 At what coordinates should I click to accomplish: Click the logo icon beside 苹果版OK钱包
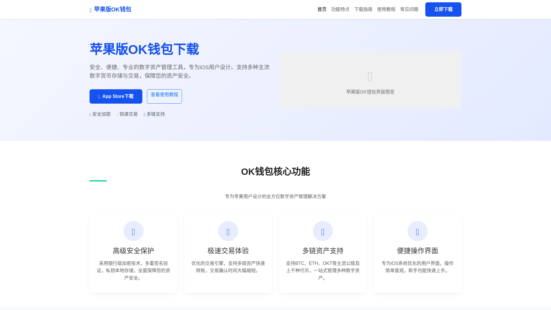[x=91, y=11]
